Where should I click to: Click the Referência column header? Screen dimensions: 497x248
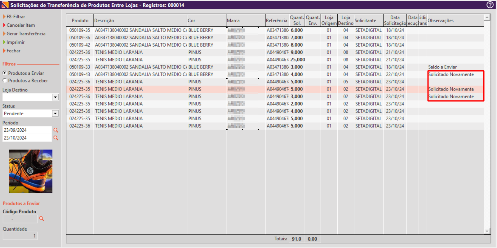[277, 20]
